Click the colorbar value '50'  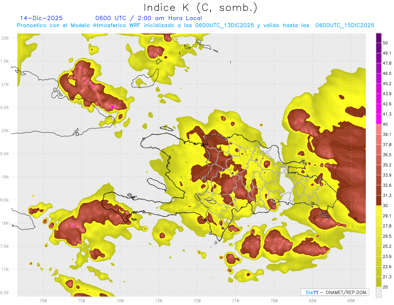point(386,43)
